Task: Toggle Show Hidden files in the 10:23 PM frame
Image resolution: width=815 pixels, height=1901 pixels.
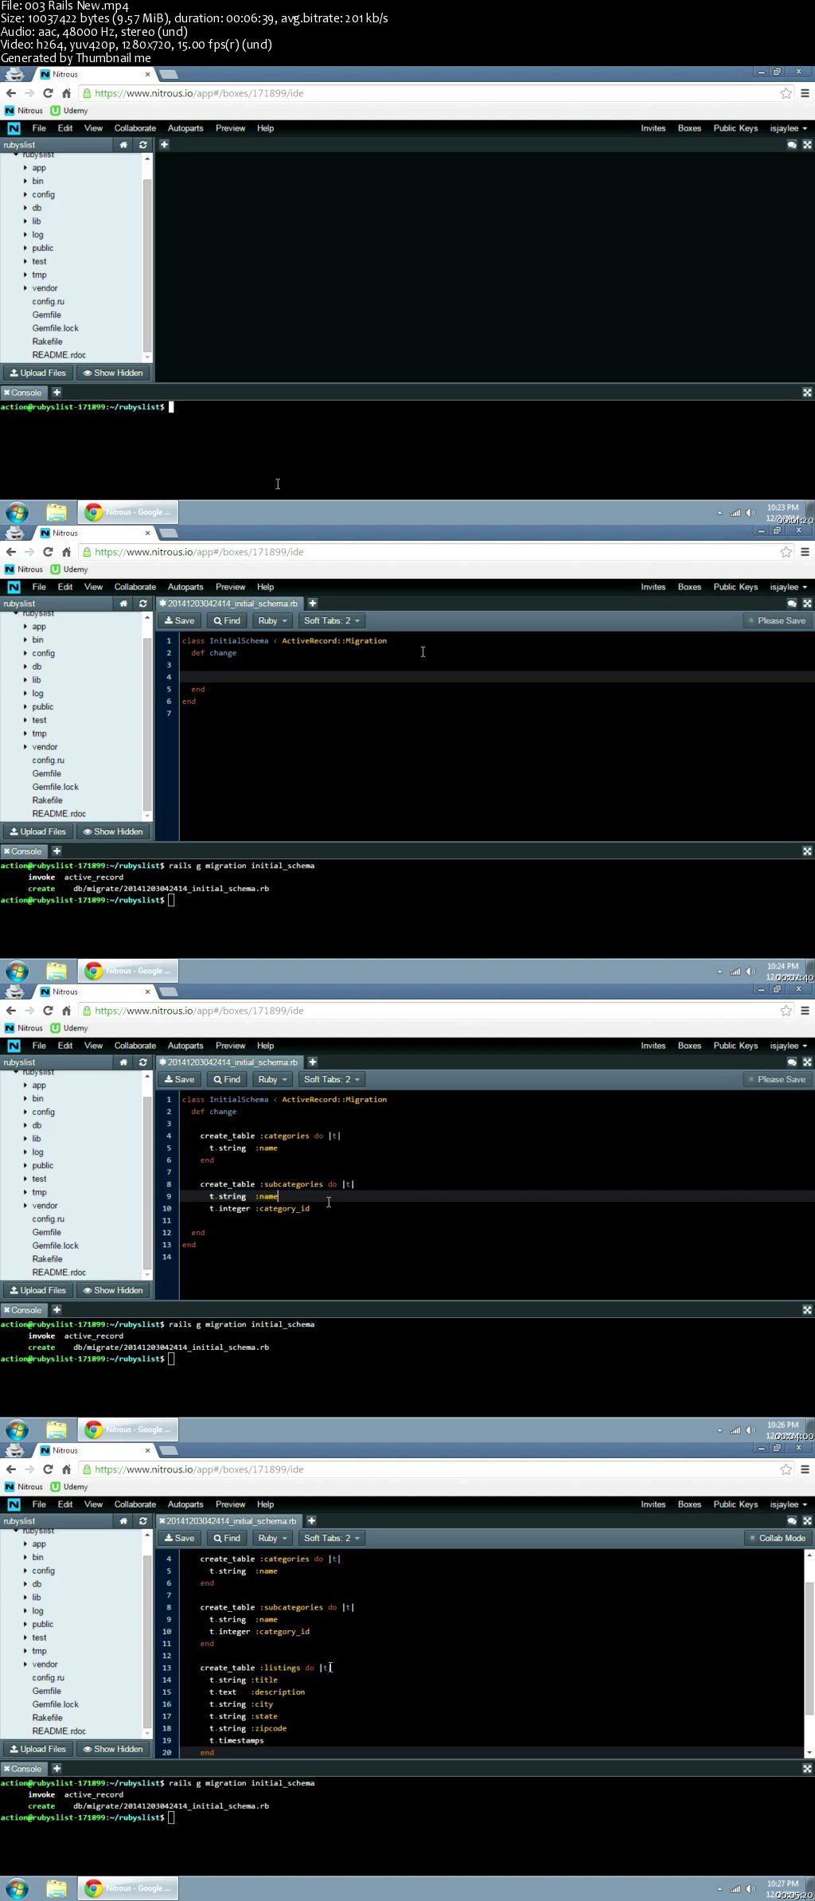Action: pyautogui.click(x=113, y=373)
